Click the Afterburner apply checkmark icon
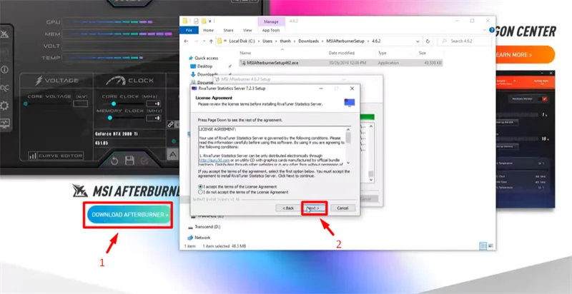Image resolution: width=572 pixels, height=294 pixels. click(x=144, y=161)
